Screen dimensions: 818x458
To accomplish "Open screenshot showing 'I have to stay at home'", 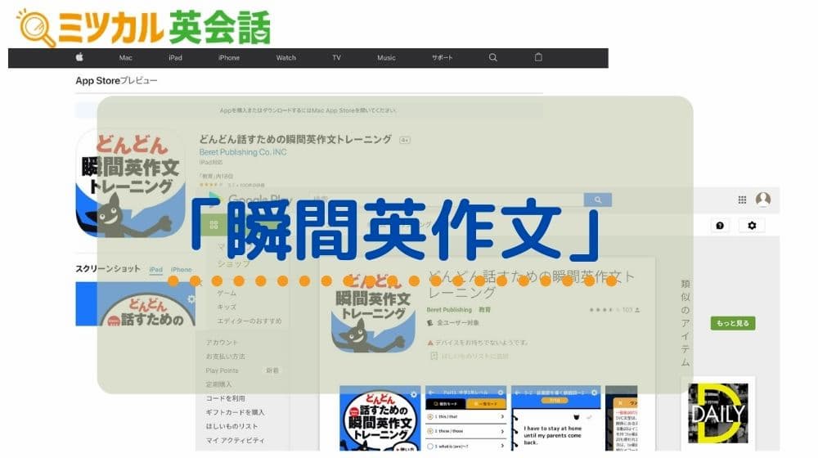I will coord(556,419).
